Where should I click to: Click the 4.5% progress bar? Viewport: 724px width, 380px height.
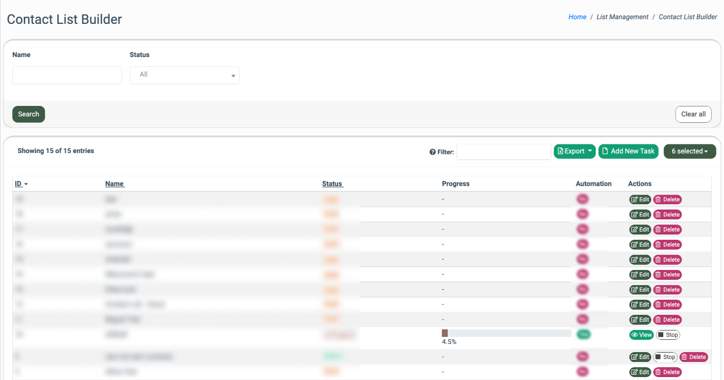point(506,333)
